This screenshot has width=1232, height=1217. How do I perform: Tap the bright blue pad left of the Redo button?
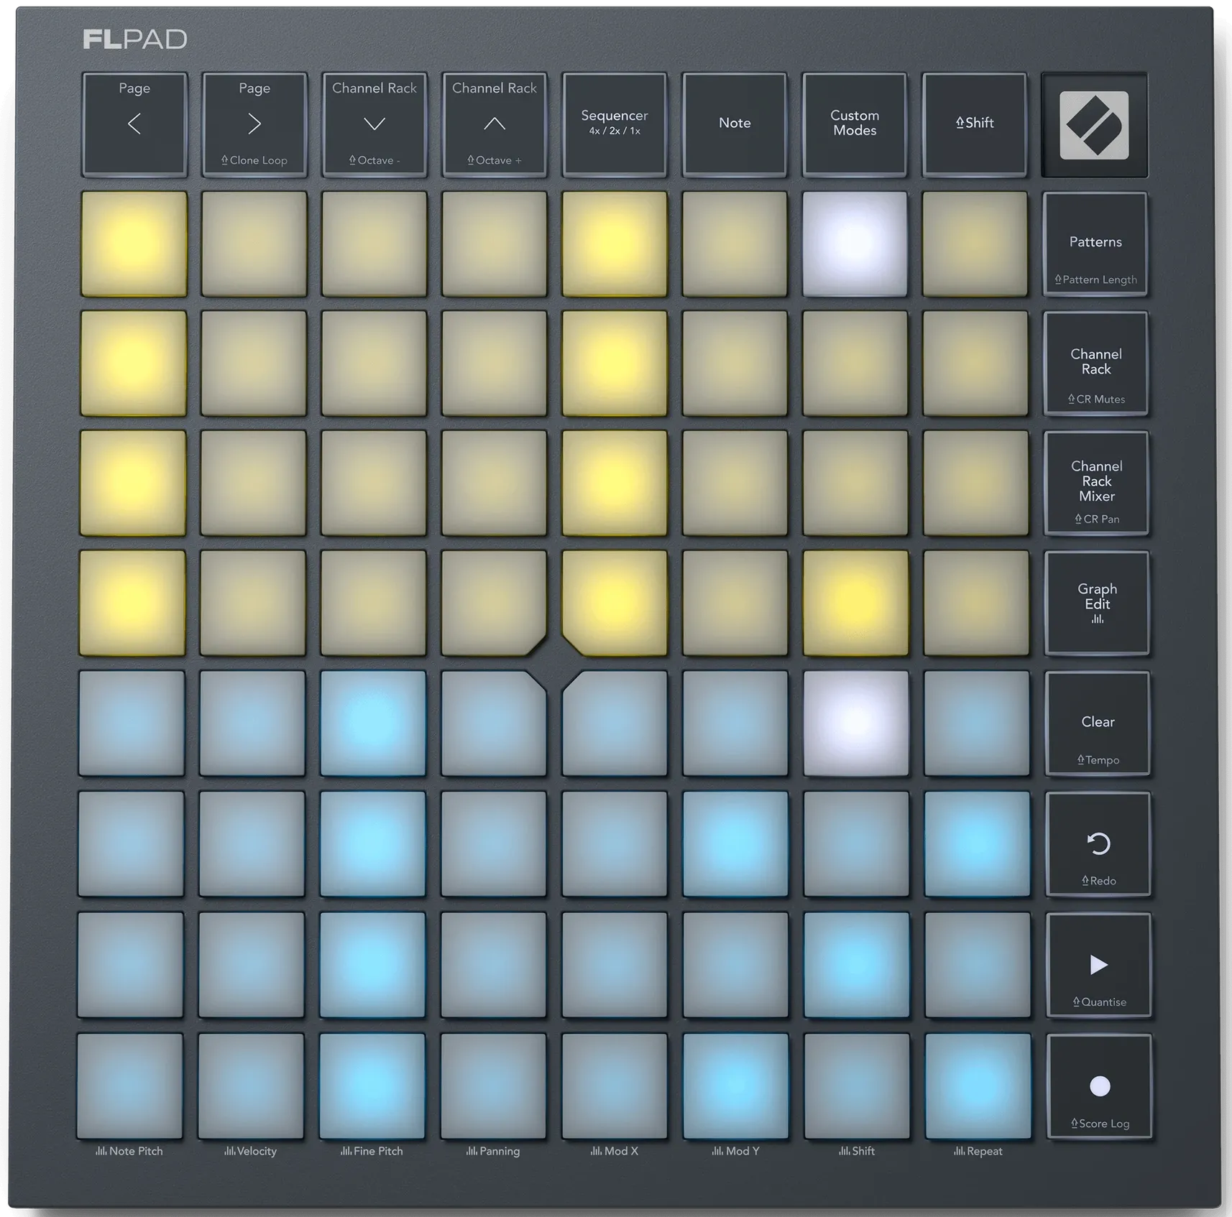click(x=977, y=844)
